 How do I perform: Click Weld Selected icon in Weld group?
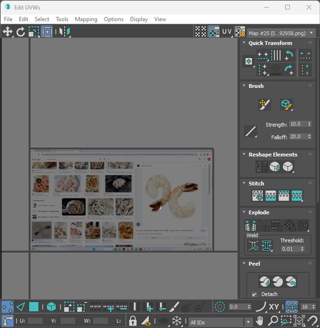pyautogui.click(x=266, y=246)
